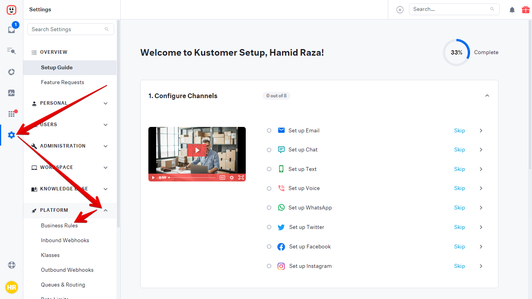
Task: Turn on video closed captions icon
Action: (222, 178)
